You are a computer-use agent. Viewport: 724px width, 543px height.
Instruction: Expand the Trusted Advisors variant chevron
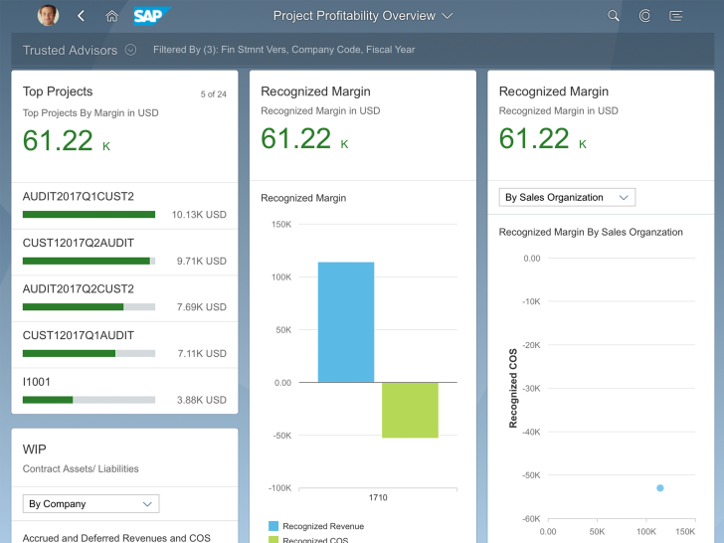point(130,50)
